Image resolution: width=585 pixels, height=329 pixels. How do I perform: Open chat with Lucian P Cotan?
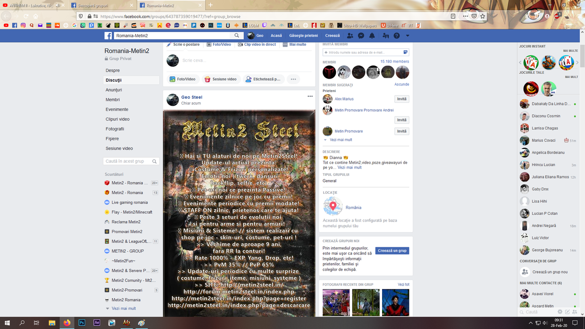coord(548,213)
